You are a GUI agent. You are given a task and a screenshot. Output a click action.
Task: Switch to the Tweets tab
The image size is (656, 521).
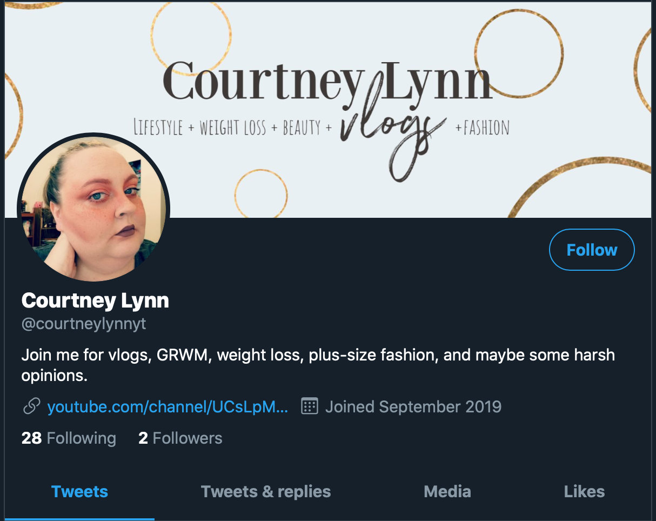(79, 492)
